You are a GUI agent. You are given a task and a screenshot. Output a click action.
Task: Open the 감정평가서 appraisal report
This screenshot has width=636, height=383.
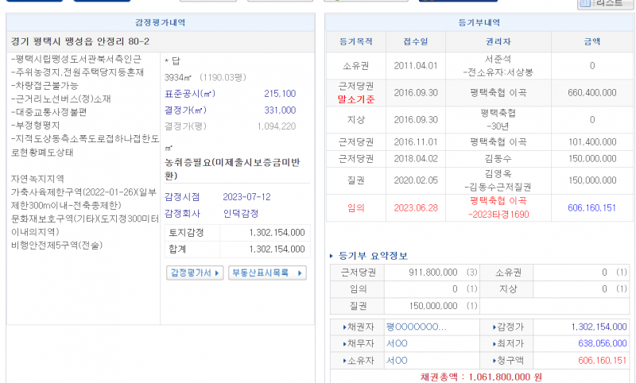pyautogui.click(x=194, y=273)
